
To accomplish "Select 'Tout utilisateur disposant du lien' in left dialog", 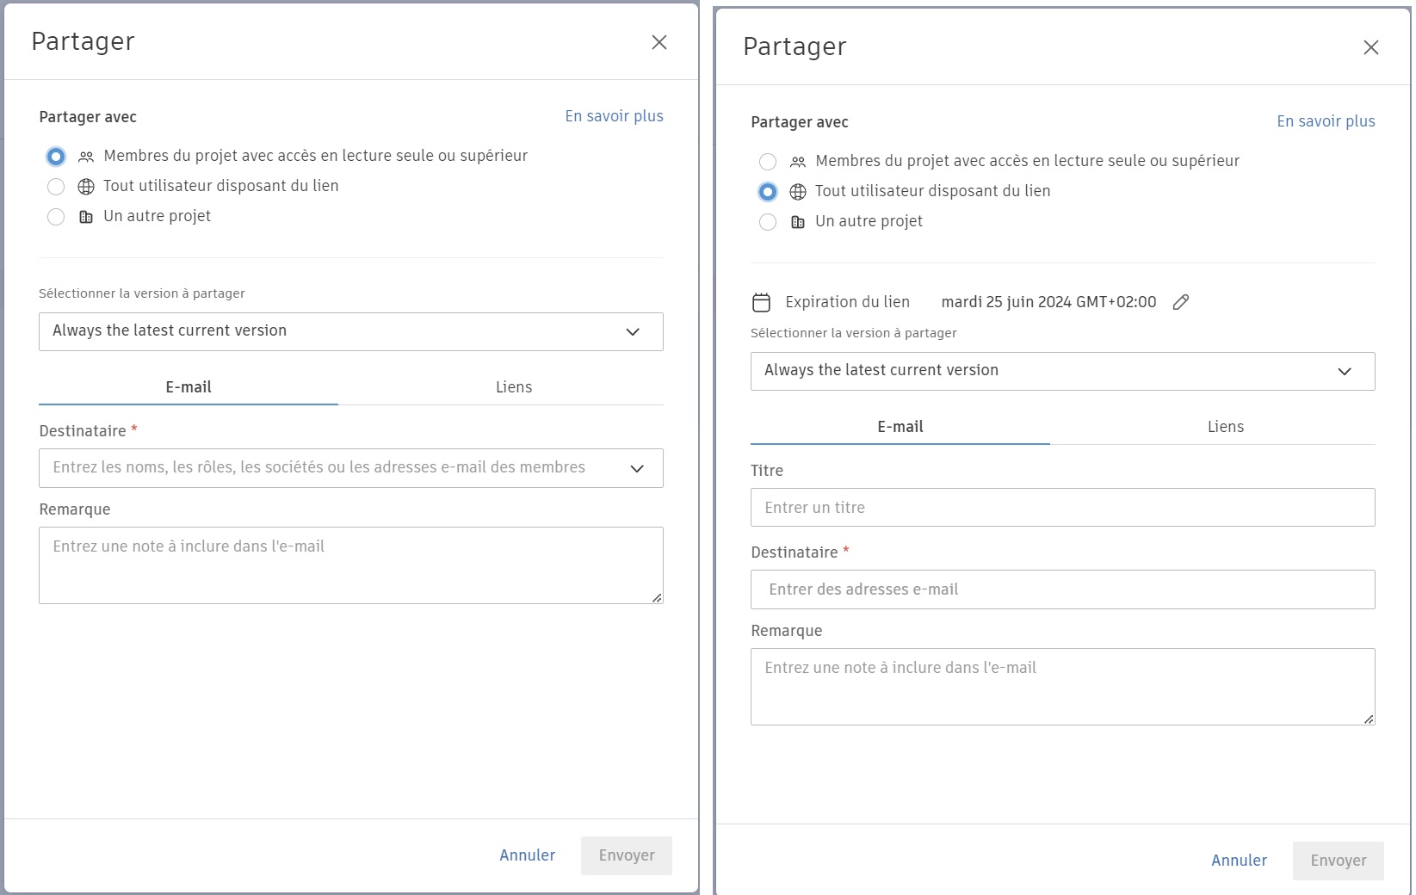I will [56, 186].
